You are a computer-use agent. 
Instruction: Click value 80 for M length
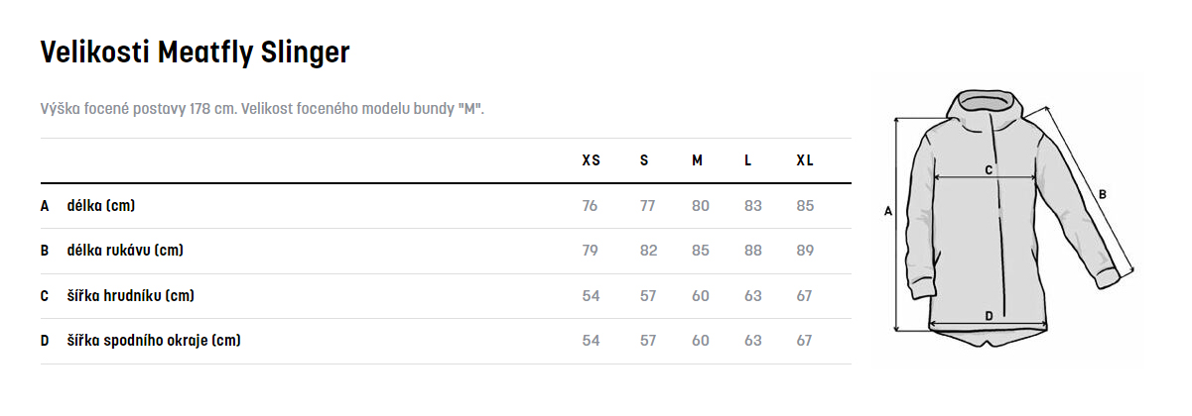coord(701,206)
